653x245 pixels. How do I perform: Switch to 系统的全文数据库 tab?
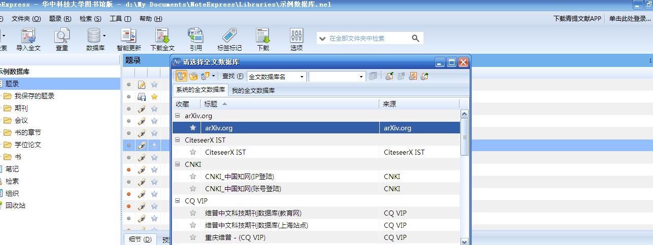click(x=201, y=90)
